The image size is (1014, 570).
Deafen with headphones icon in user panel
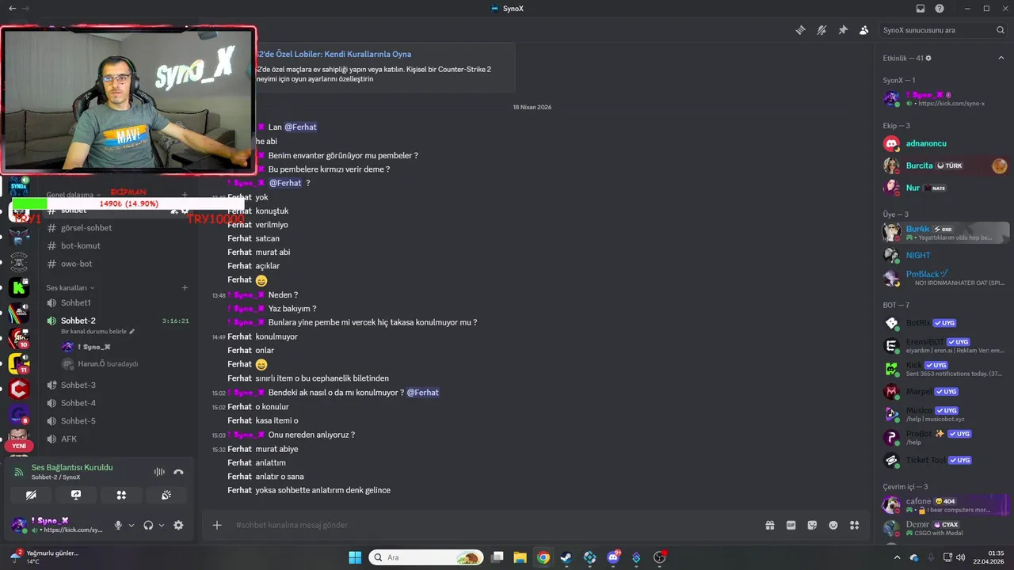tap(148, 525)
